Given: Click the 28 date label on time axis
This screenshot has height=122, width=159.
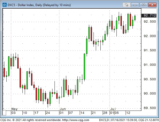Looking at the screenshot, I should (105, 113).
